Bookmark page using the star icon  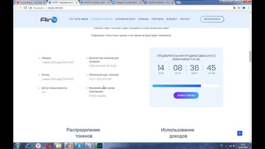pyautogui.click(x=239, y=8)
